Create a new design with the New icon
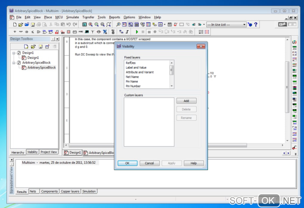The height and width of the screenshot is (208, 304). 15,25
